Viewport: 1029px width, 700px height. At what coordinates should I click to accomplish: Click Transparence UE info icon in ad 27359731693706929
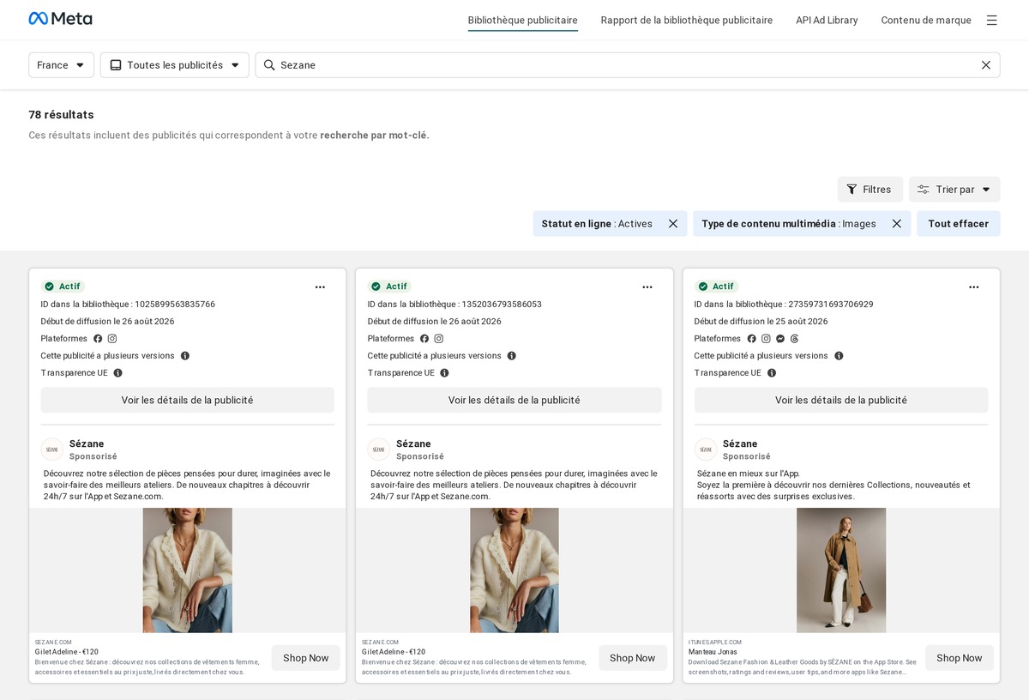772,373
